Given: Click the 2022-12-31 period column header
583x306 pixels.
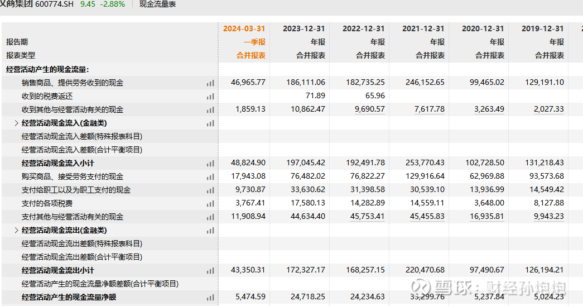Looking at the screenshot, I should click(363, 28).
